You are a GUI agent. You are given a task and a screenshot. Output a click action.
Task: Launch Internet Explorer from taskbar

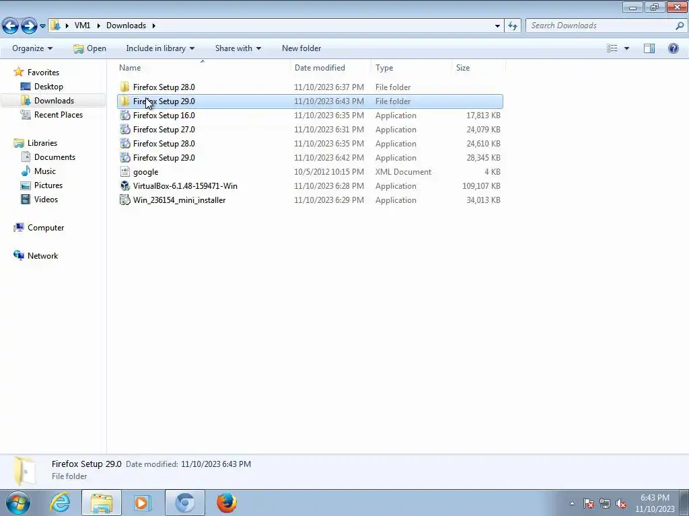tap(60, 503)
